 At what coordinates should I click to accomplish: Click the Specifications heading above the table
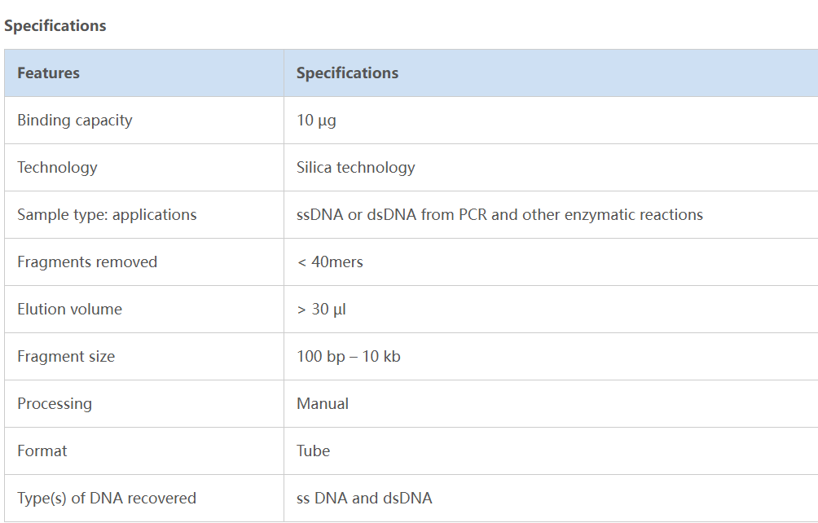pyautogui.click(x=55, y=25)
